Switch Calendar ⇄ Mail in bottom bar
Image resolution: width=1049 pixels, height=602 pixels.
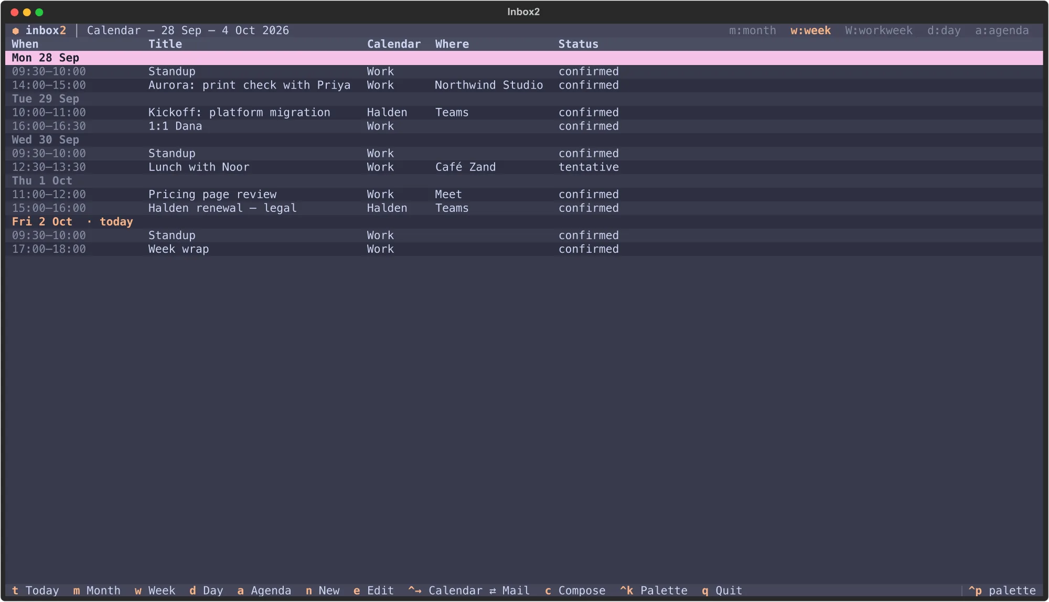click(469, 590)
